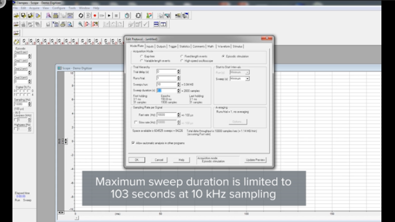
Task: Click the stopwatch timer toolbar icon
Action: (x=127, y=16)
